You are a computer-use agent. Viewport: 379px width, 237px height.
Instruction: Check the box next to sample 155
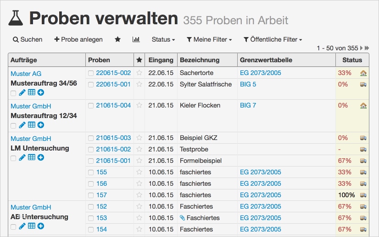91,172
